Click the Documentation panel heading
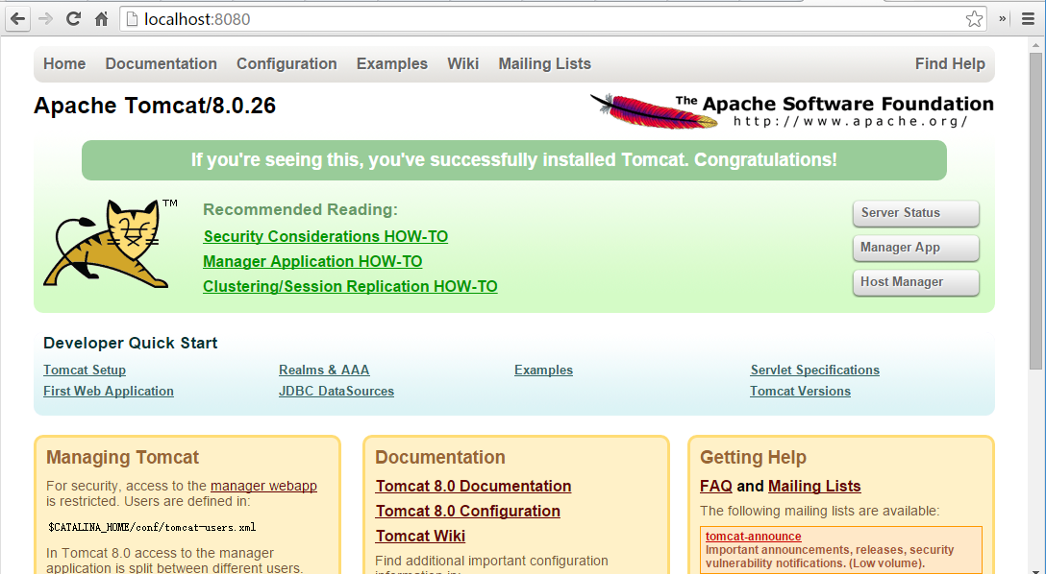 pos(440,458)
